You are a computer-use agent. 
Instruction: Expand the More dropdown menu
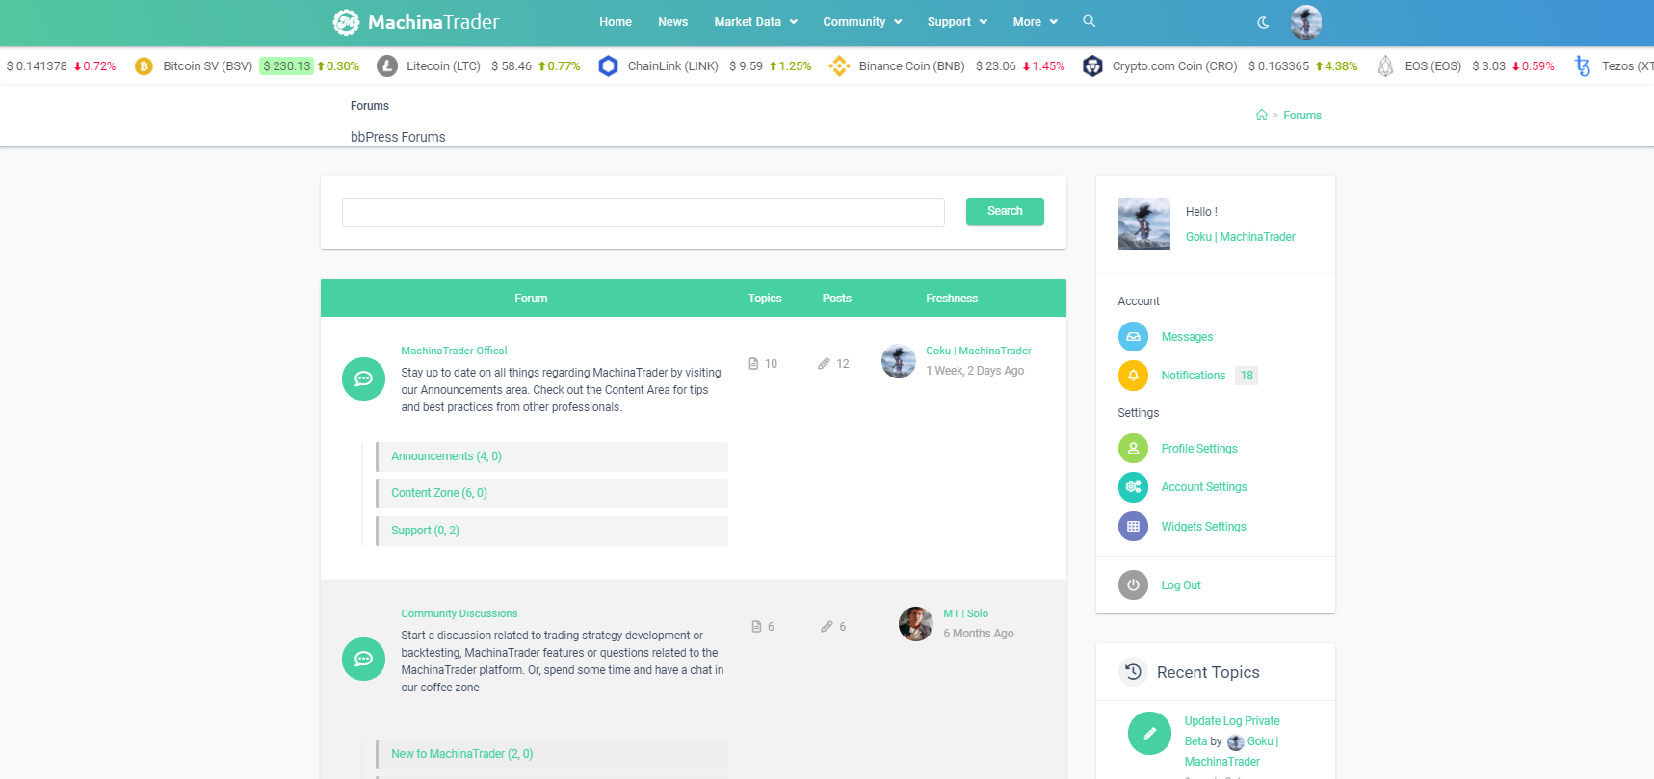click(1036, 22)
